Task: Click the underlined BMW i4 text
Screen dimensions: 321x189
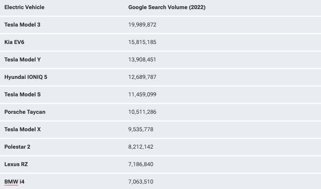Action: [x=14, y=182]
